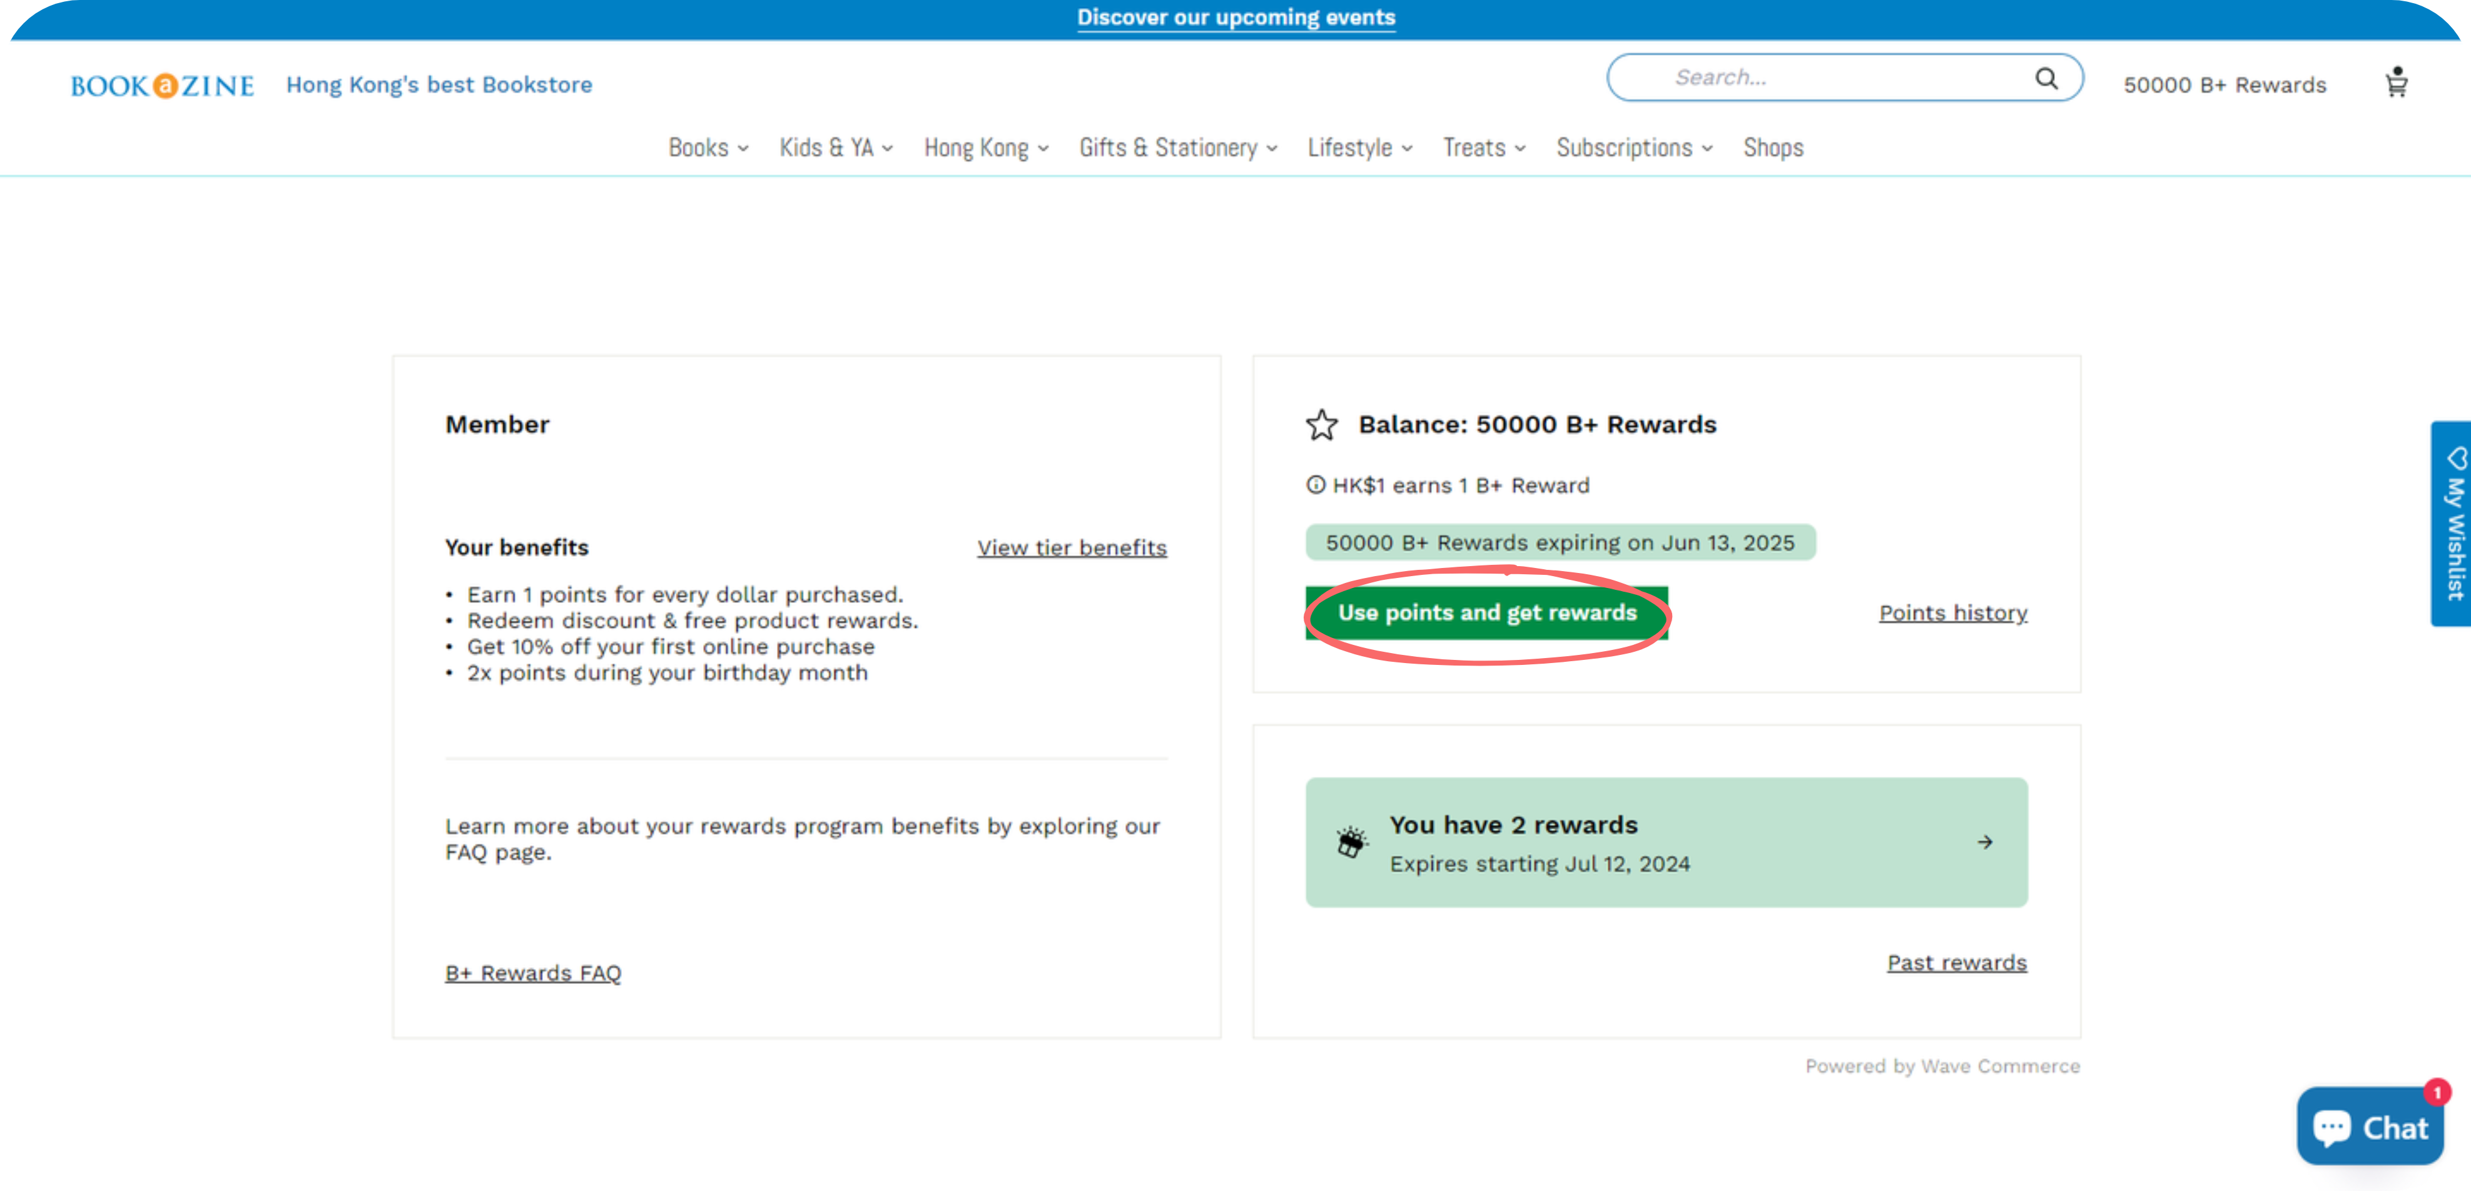Screen dimensions: 2471x1191
Task: Click the star icon beside Balance
Action: tap(1321, 425)
